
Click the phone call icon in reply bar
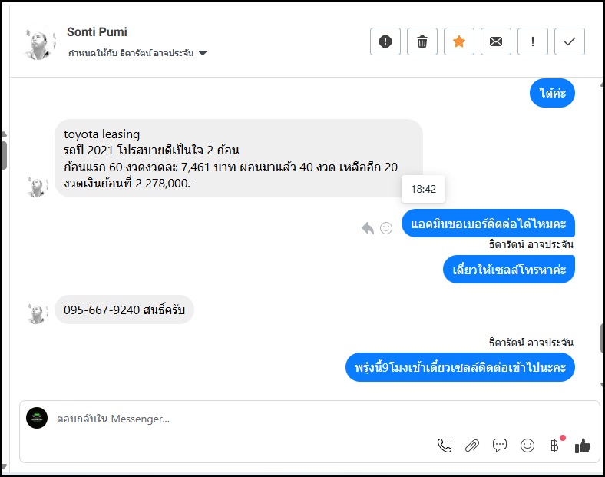coord(445,445)
